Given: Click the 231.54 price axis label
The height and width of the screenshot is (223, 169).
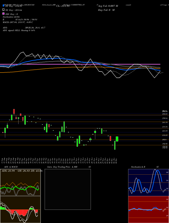Looking at the screenshot, I should [x=165, y=127].
